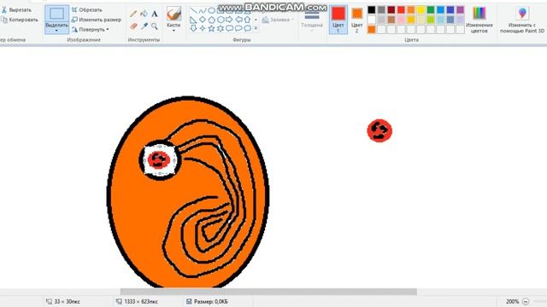The width and height of the screenshot is (547, 307).
Task: Choose the curve shape
Action: [203, 11]
